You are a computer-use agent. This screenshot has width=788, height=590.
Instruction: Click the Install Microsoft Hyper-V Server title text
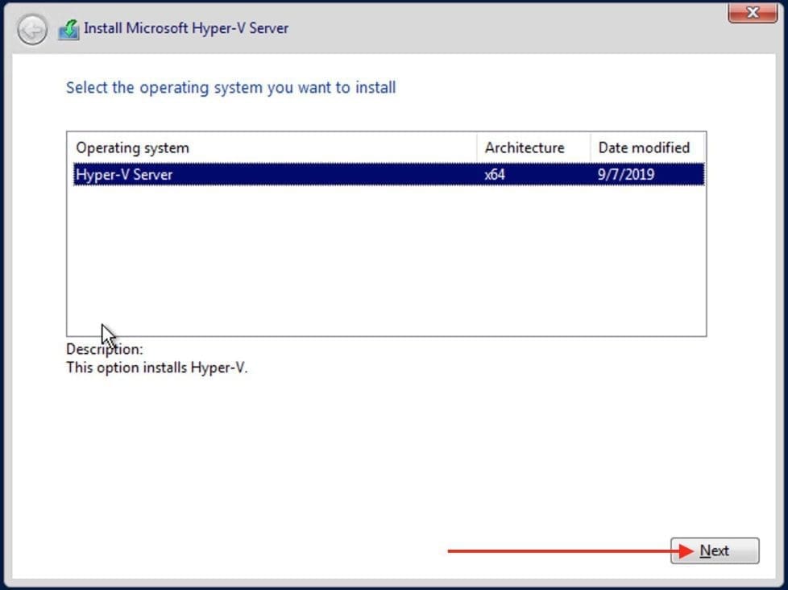click(x=186, y=28)
